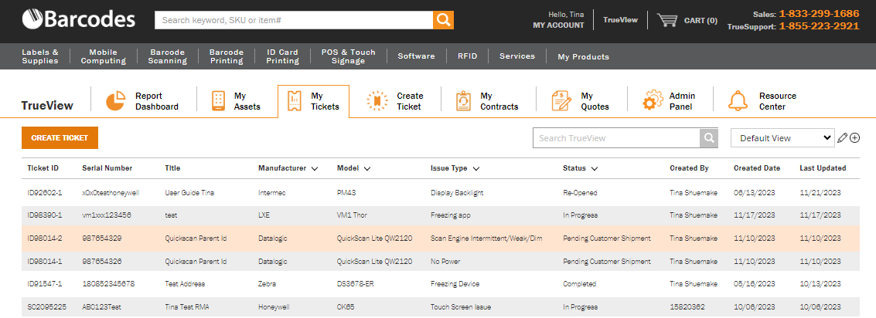876x318 pixels.
Task: Click the pencil edit view icon
Action: [x=843, y=138]
